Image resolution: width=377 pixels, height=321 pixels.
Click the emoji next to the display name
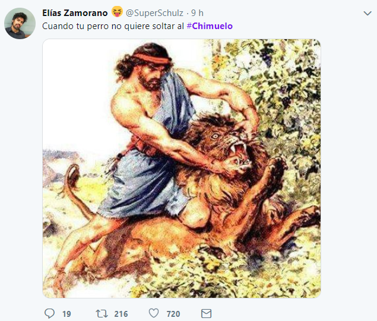[x=117, y=12]
